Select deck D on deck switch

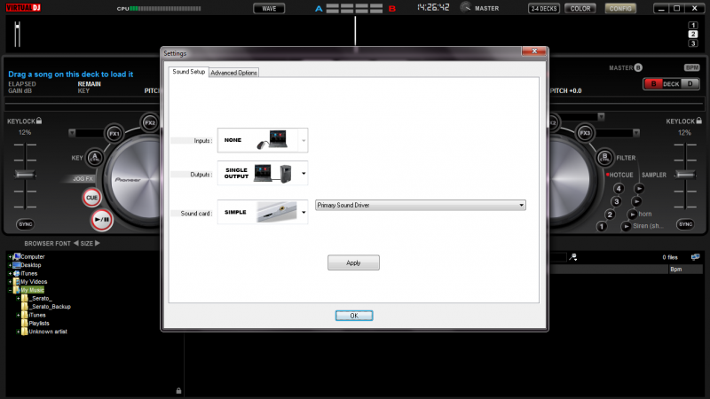coord(690,83)
